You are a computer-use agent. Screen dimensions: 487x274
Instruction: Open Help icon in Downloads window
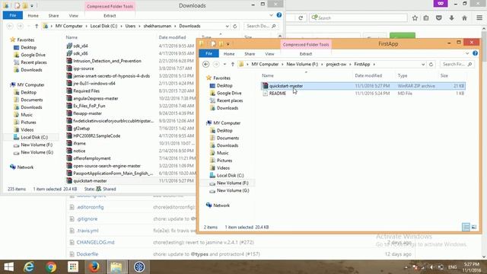coord(279,15)
